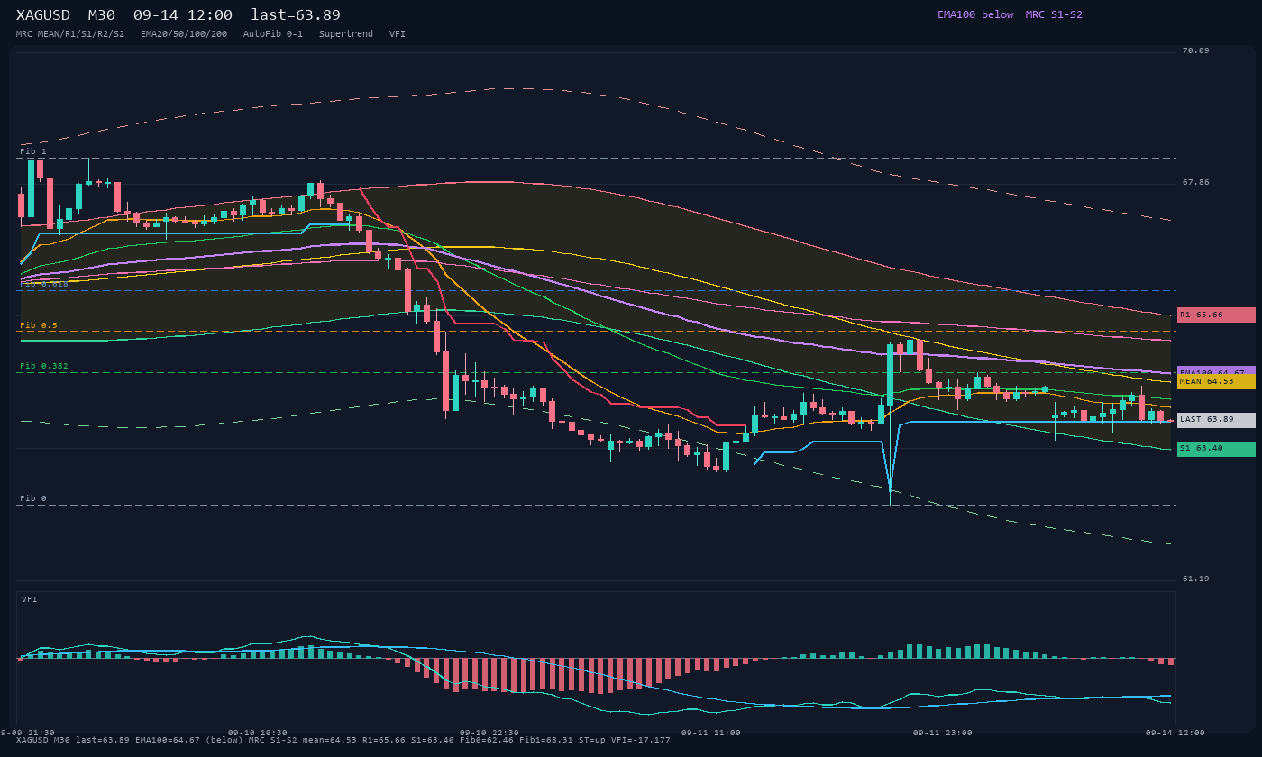This screenshot has width=1262, height=757.
Task: Select the 'EMA20/50/100/200' legend entry
Action: (184, 34)
